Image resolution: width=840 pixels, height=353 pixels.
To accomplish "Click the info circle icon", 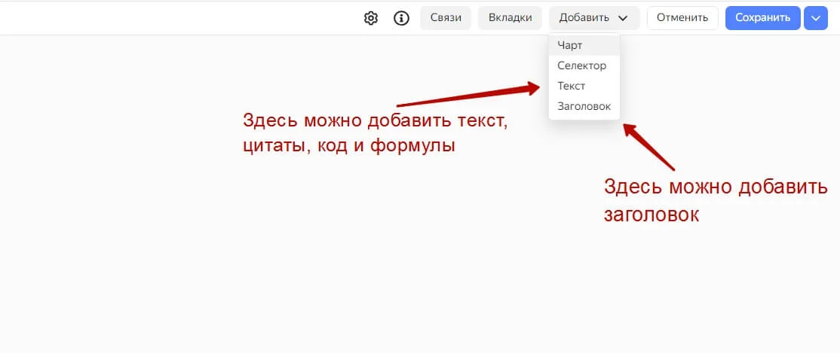I will pyautogui.click(x=401, y=18).
